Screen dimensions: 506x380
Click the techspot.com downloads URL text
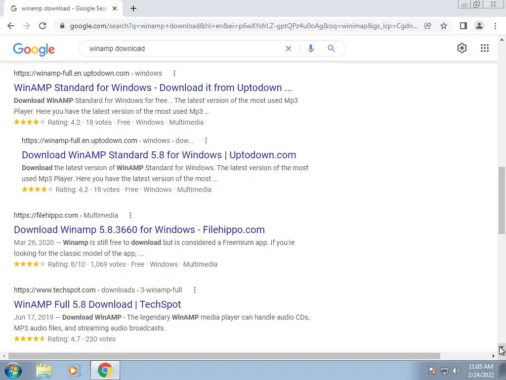point(98,290)
